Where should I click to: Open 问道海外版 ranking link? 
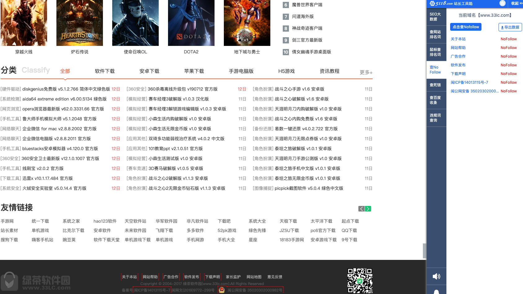[303, 16]
